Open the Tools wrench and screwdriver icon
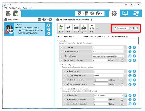The width and height of the screenshot is (145, 111). click(x=80, y=14)
